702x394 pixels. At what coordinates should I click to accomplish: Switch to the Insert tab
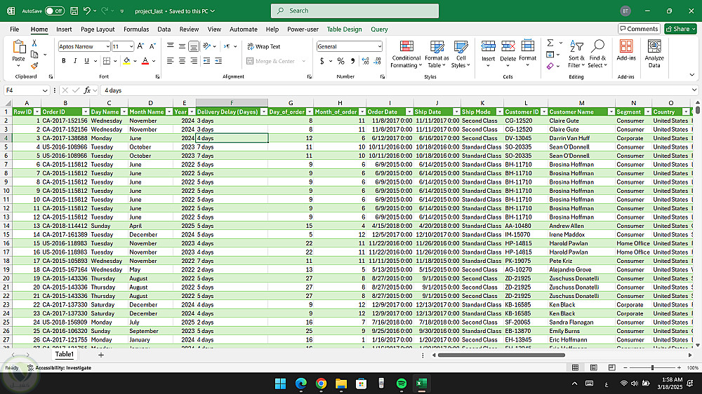click(x=64, y=29)
